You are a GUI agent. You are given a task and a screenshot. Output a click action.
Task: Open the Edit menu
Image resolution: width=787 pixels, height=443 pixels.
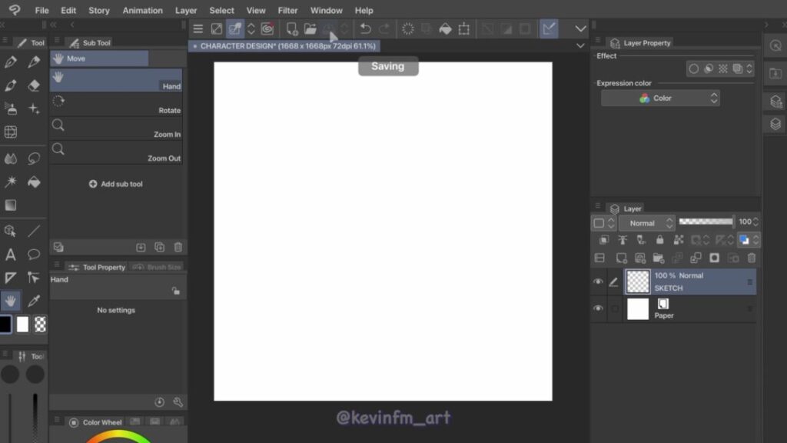(68, 11)
